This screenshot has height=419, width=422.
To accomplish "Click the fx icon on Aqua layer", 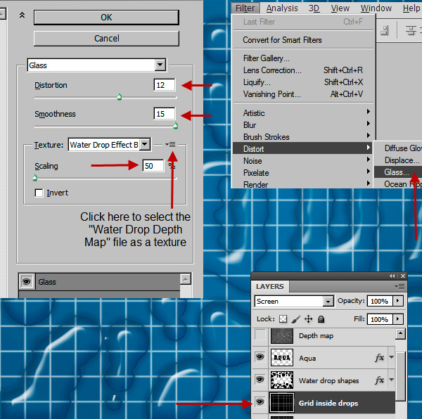I will 380,358.
